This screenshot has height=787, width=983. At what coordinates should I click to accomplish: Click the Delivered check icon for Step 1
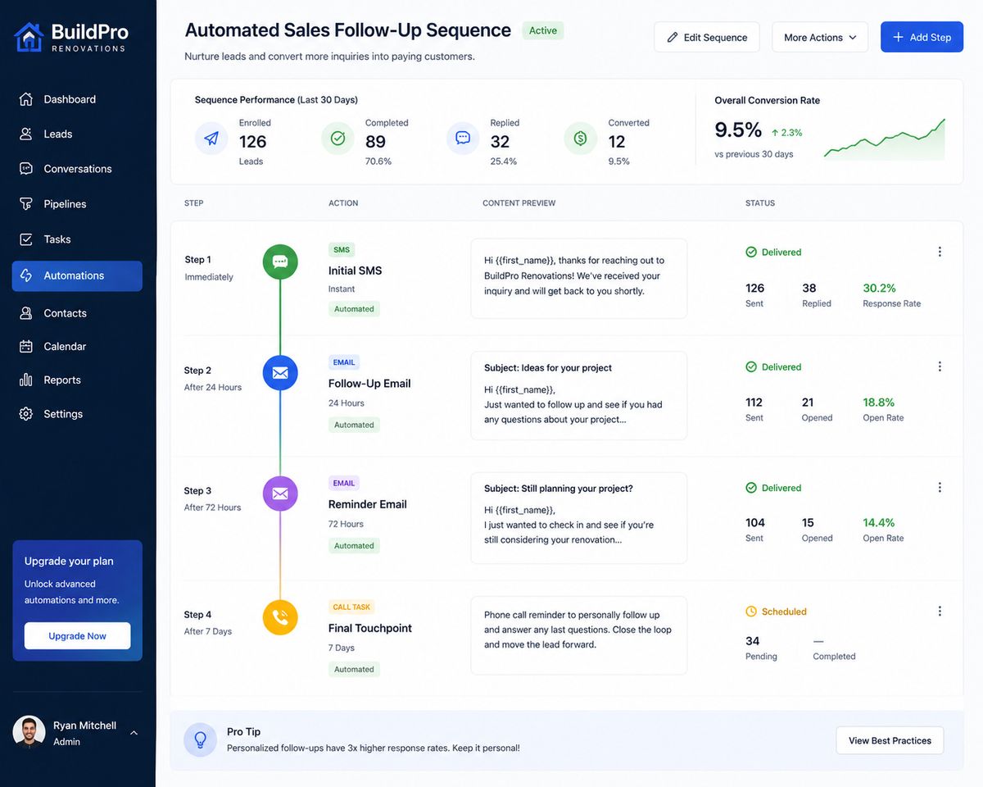click(x=751, y=252)
